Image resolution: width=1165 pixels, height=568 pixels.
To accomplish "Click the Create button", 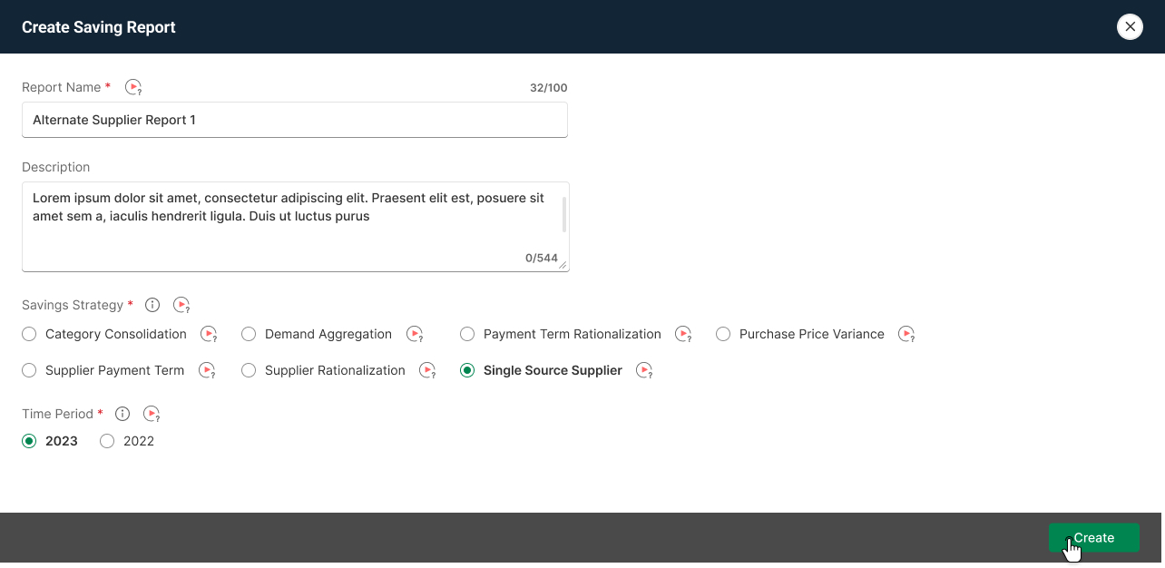I will [x=1093, y=537].
